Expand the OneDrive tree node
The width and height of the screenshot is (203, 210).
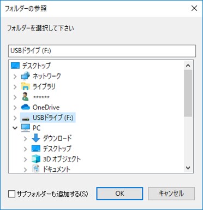click(15, 108)
